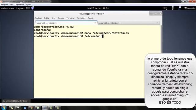The height and width of the screenshot is (110, 196).
Task: Open the file explorer icon in Windows taskbar
Action: tap(38, 108)
